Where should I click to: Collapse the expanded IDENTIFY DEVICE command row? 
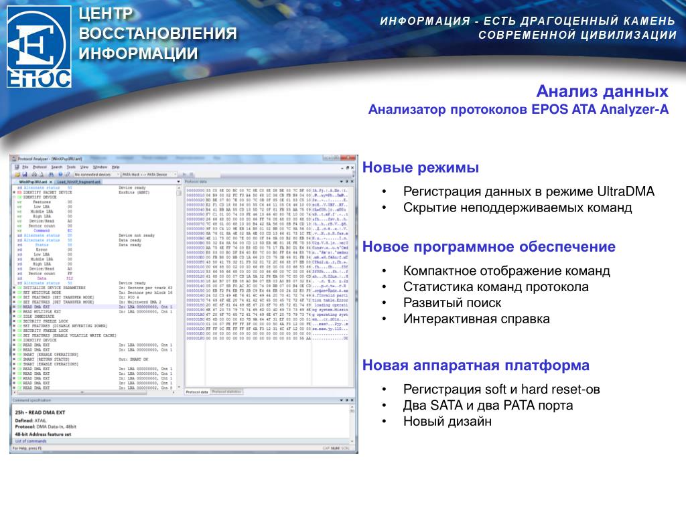click(x=15, y=197)
